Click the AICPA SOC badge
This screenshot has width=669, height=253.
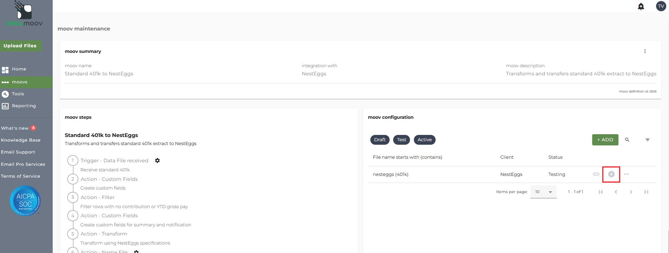pos(25,201)
